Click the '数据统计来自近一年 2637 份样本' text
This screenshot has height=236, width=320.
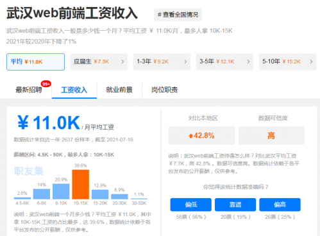point(52,140)
